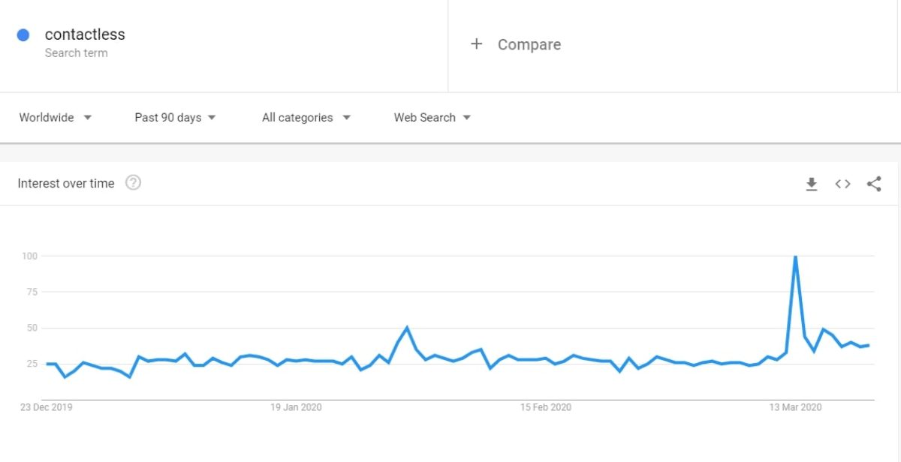The height and width of the screenshot is (462, 901).
Task: Expand the Web Search type dropdown
Action: point(432,118)
